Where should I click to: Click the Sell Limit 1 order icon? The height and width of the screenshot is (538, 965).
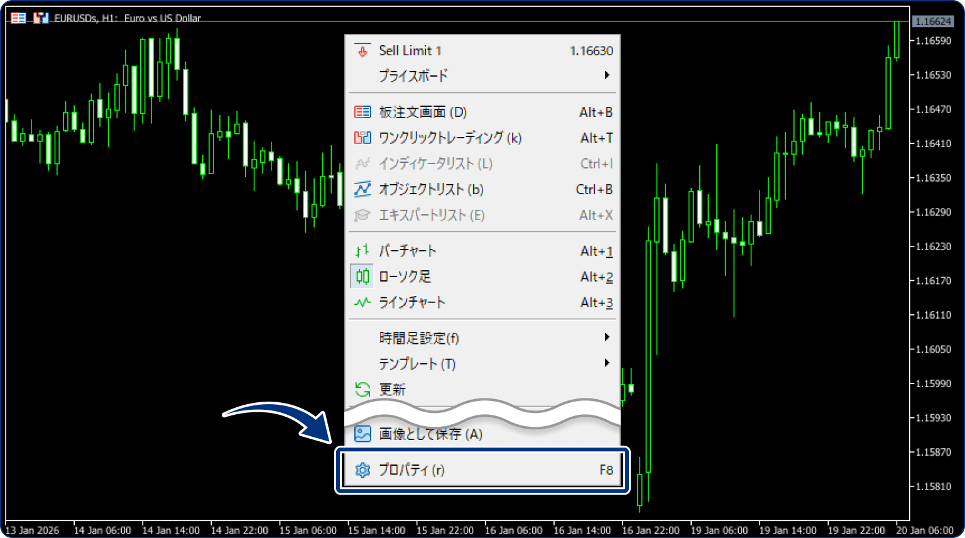pyautogui.click(x=363, y=50)
